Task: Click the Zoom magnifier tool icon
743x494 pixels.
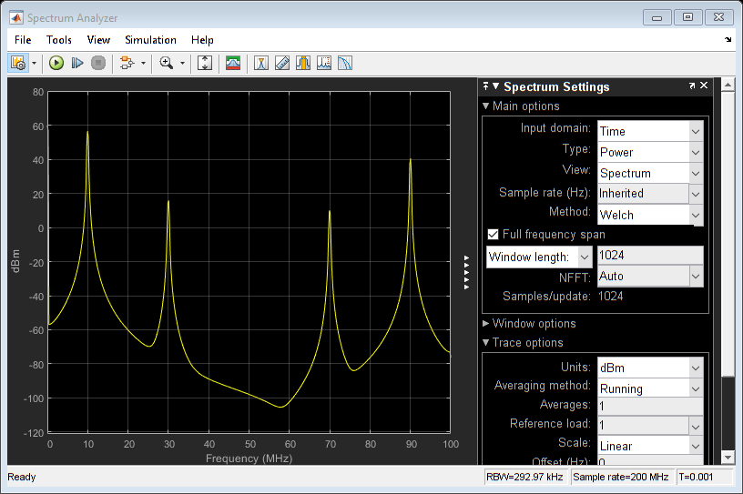Action: tap(166, 63)
